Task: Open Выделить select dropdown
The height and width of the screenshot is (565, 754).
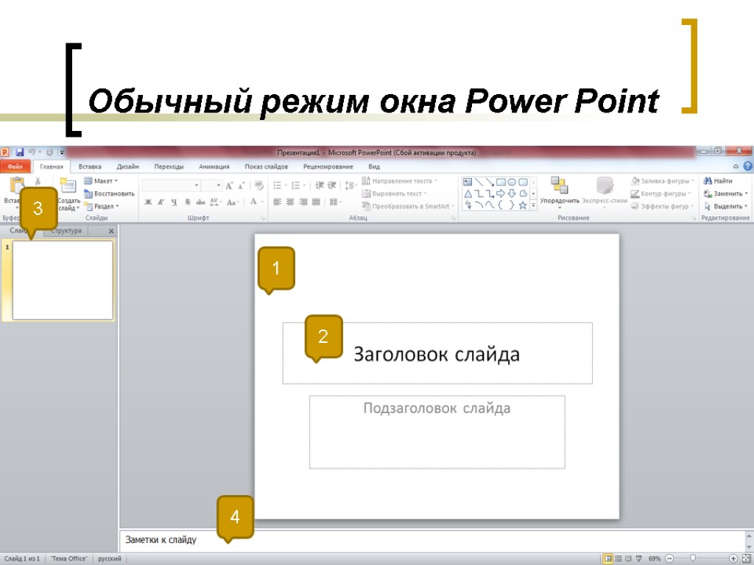Action: click(x=725, y=207)
